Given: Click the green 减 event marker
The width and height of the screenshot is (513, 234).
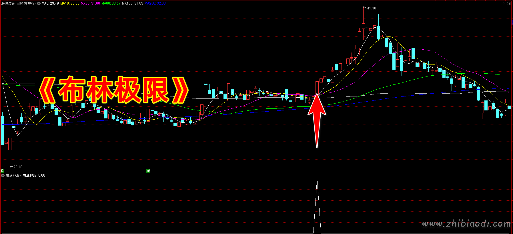Looking at the screenshot, I should [148, 171].
